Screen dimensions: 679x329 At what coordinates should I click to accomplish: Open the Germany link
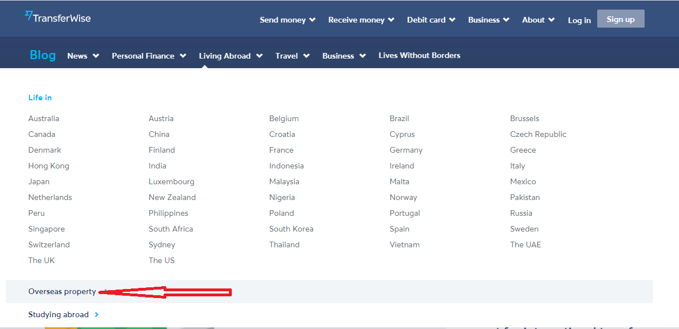pos(406,150)
